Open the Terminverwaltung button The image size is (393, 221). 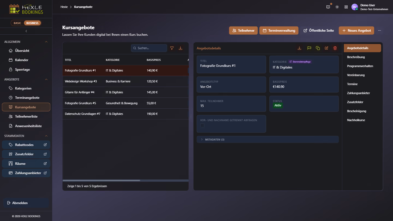coord(279,31)
